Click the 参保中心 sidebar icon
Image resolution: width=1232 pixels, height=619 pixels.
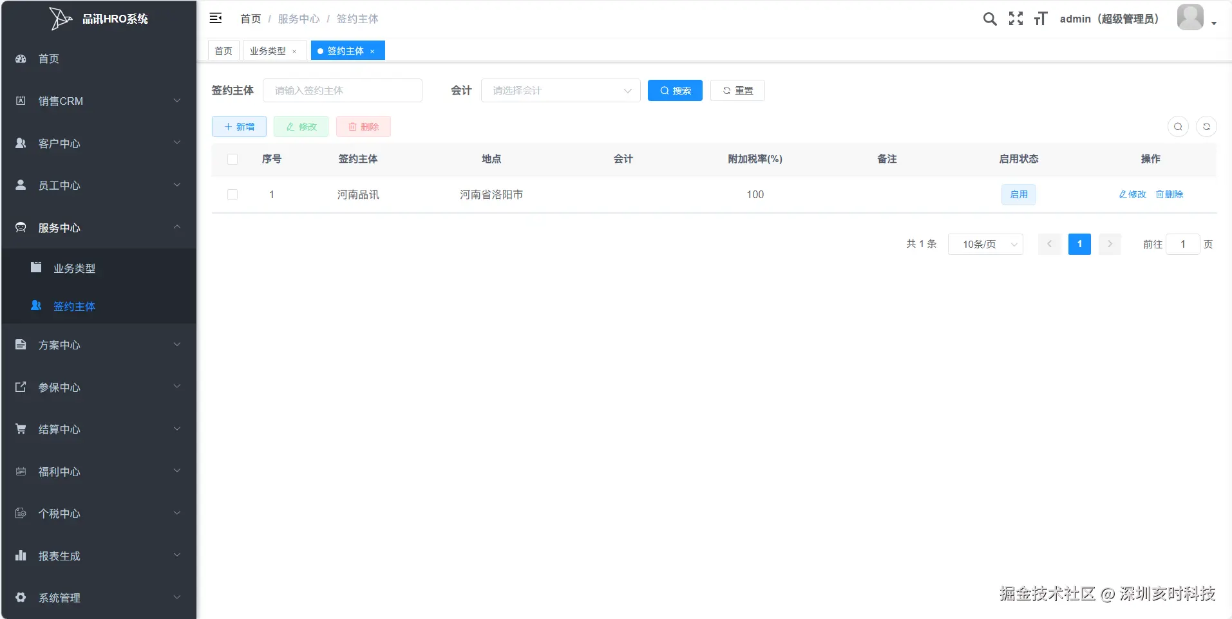click(21, 387)
